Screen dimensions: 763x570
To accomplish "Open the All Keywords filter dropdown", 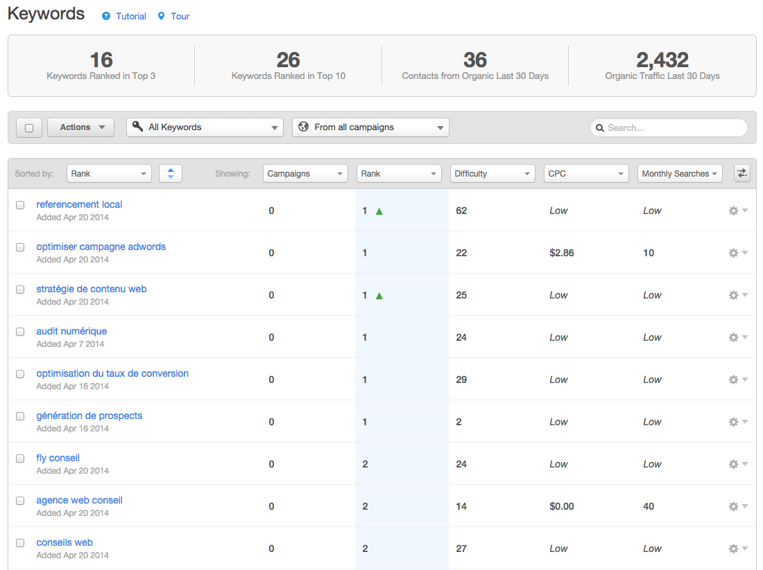I will click(205, 127).
